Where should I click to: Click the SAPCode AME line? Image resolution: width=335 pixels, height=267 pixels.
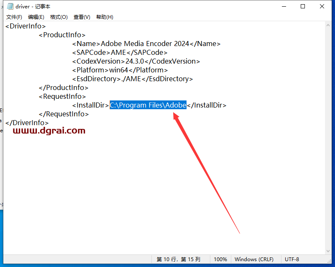120,52
